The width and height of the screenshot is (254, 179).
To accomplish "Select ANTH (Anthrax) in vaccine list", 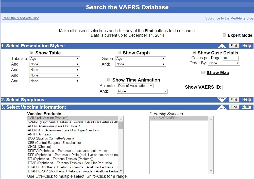I will [73, 134].
